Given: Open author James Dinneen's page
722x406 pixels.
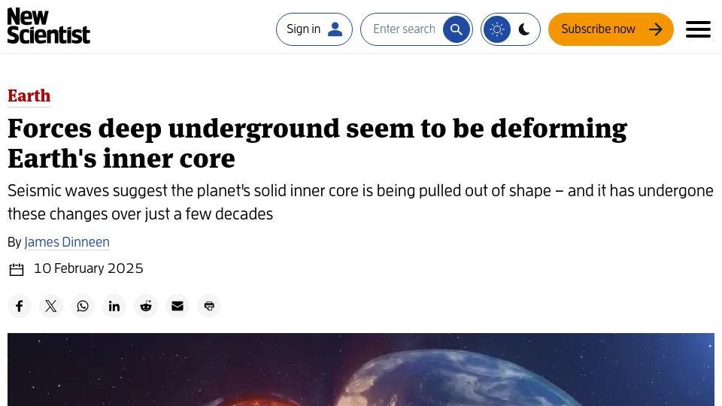Looking at the screenshot, I should [x=67, y=241].
